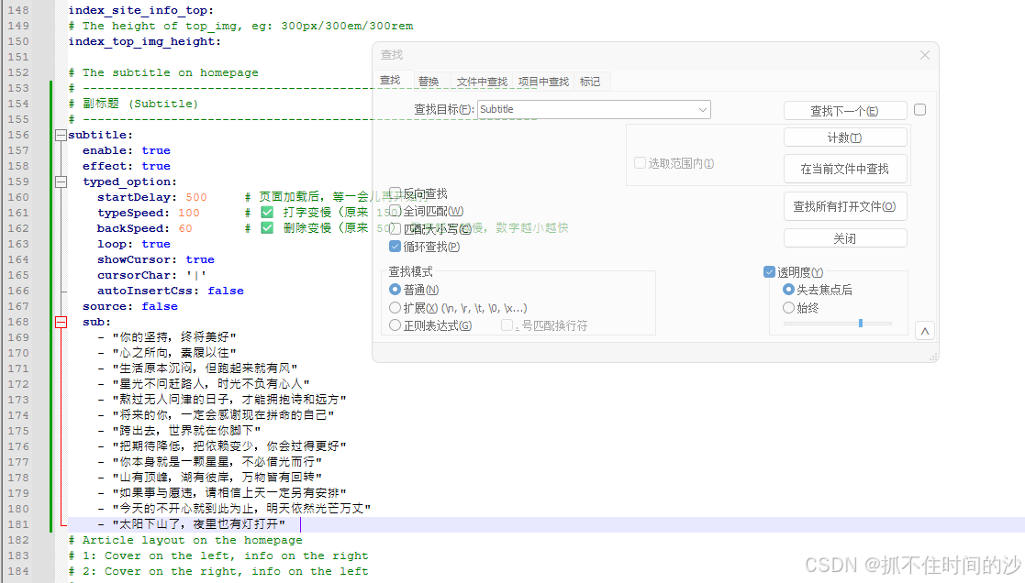Image resolution: width=1025 pixels, height=583 pixels.
Task: Click the text "太阳下山了，夜里也有灯打开"
Action: tap(199, 524)
